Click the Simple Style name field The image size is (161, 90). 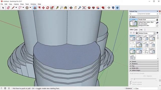(147, 20)
